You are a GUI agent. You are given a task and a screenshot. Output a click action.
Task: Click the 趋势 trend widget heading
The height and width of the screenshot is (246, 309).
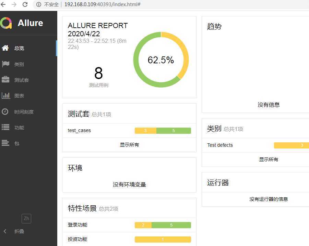(x=214, y=27)
